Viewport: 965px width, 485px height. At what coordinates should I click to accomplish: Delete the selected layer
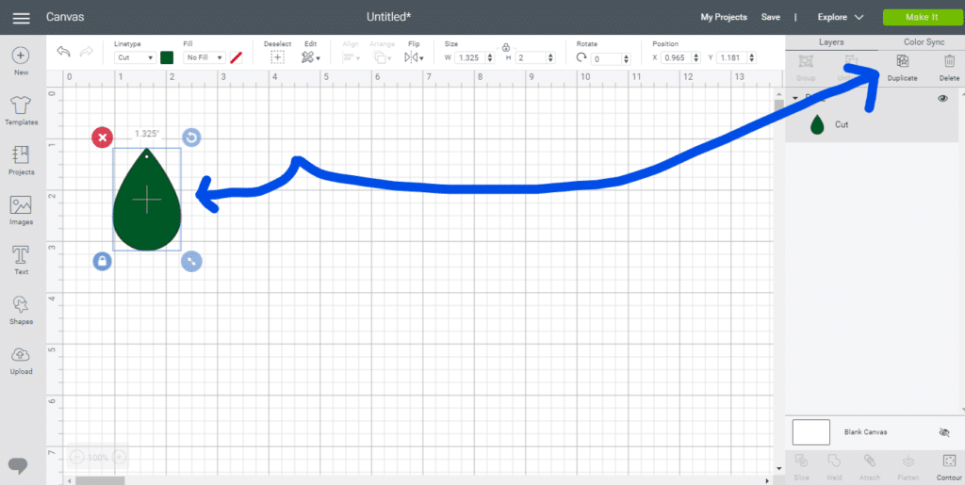click(x=948, y=67)
